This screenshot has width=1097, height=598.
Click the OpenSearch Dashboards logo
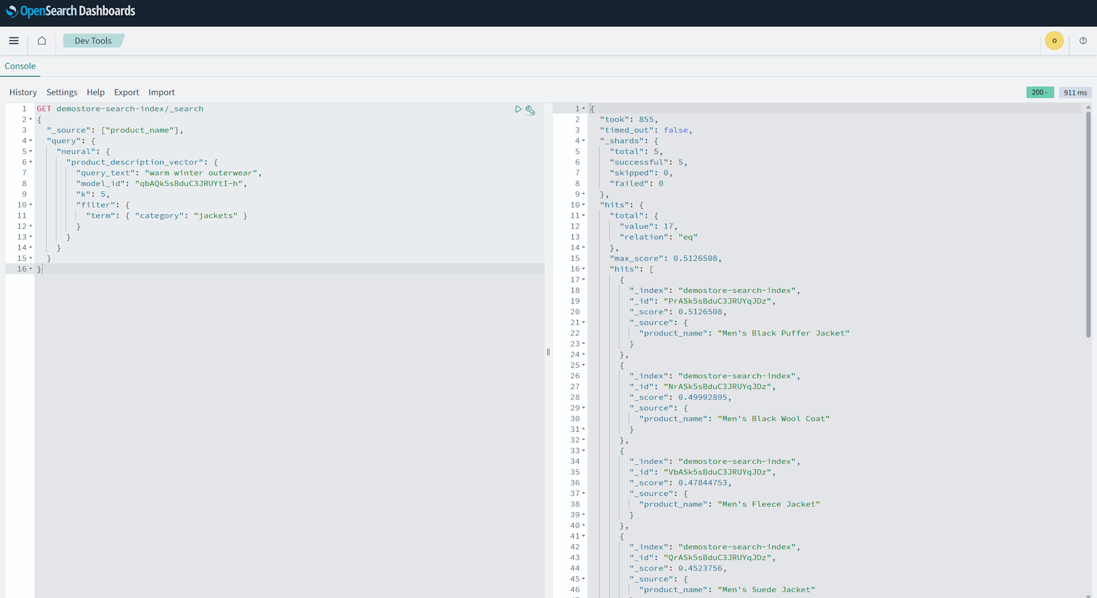(70, 11)
